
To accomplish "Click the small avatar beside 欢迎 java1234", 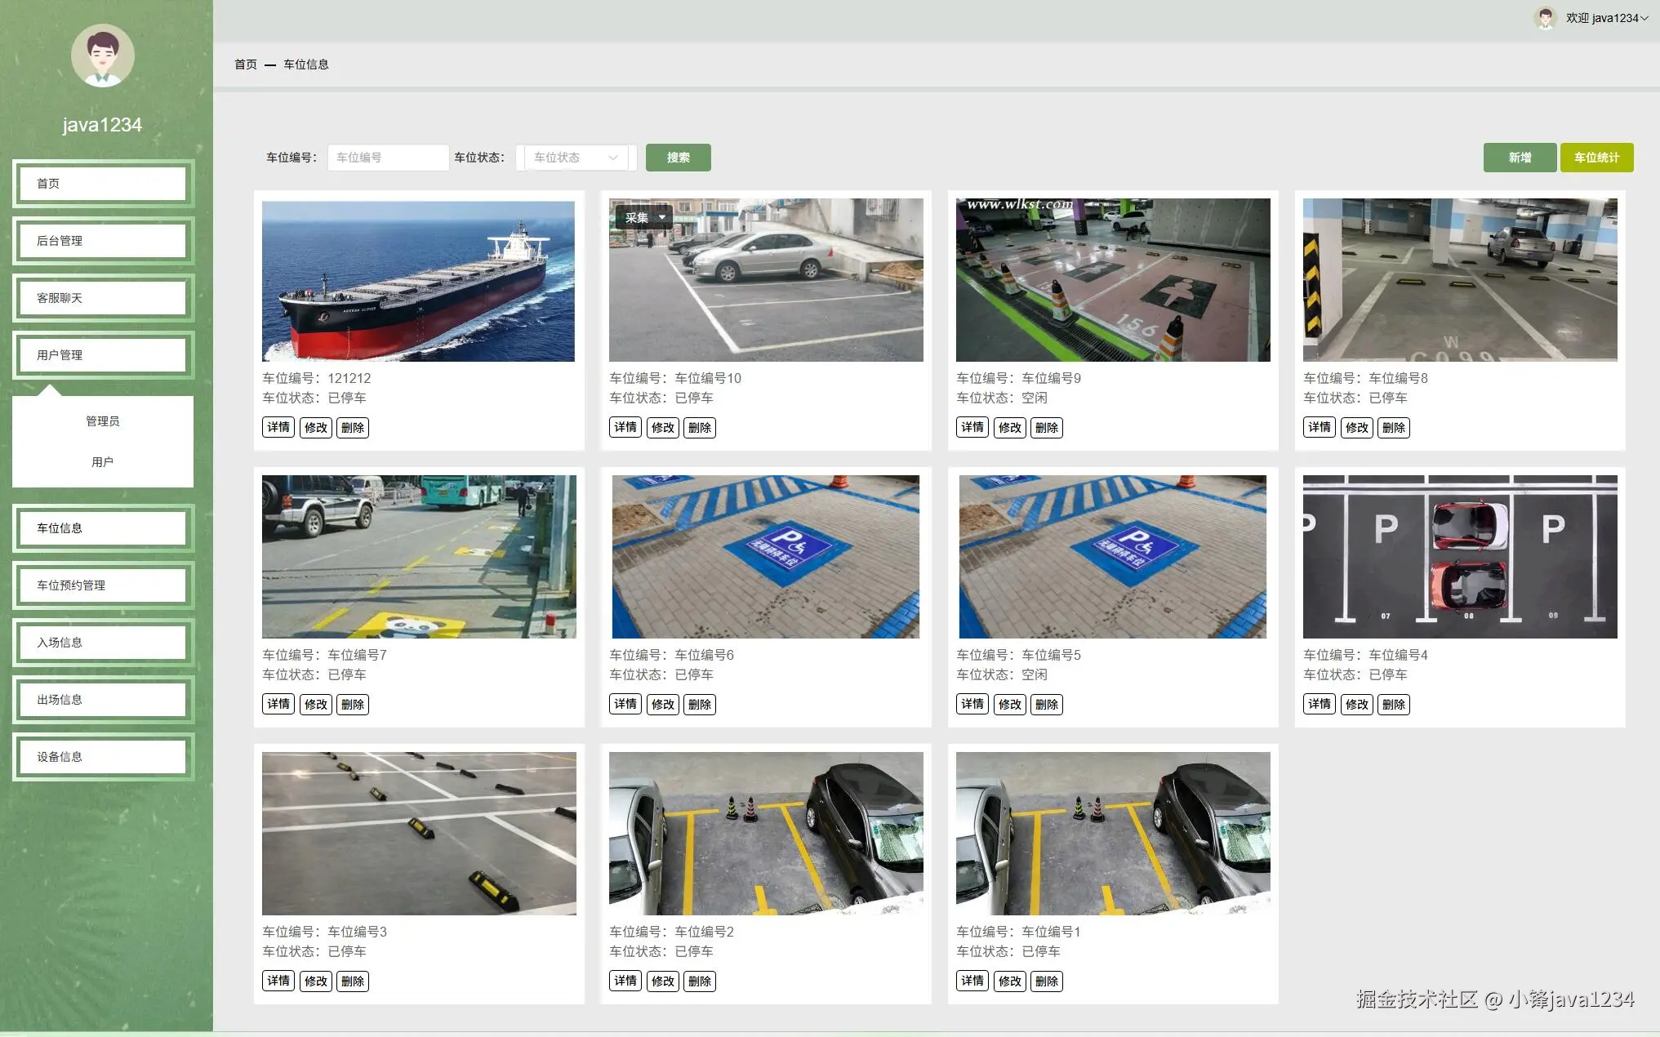I will coord(1544,18).
